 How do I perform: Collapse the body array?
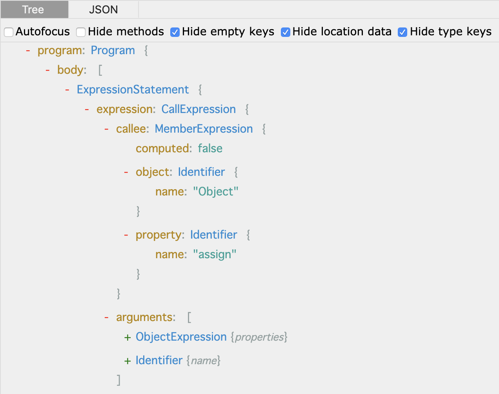[47, 70]
